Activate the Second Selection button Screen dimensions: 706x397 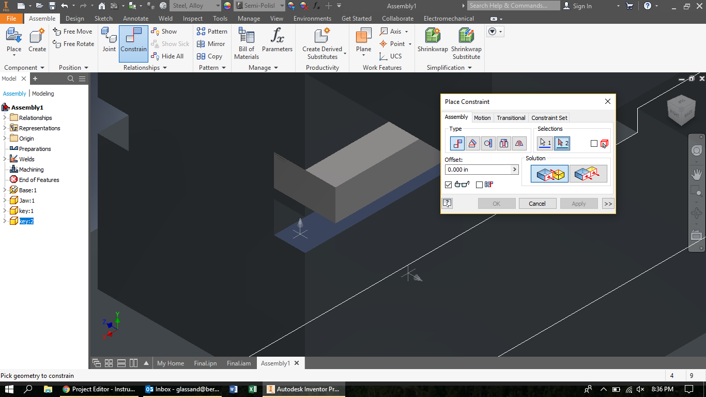pyautogui.click(x=562, y=143)
